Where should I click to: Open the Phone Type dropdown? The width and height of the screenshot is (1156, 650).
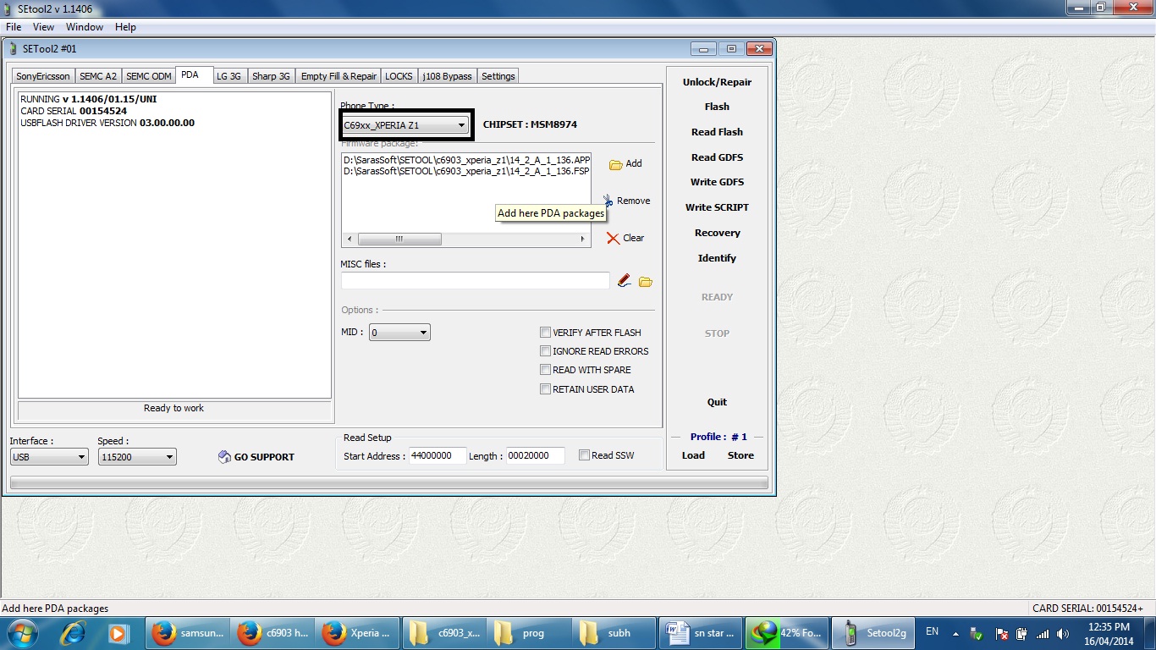405,125
